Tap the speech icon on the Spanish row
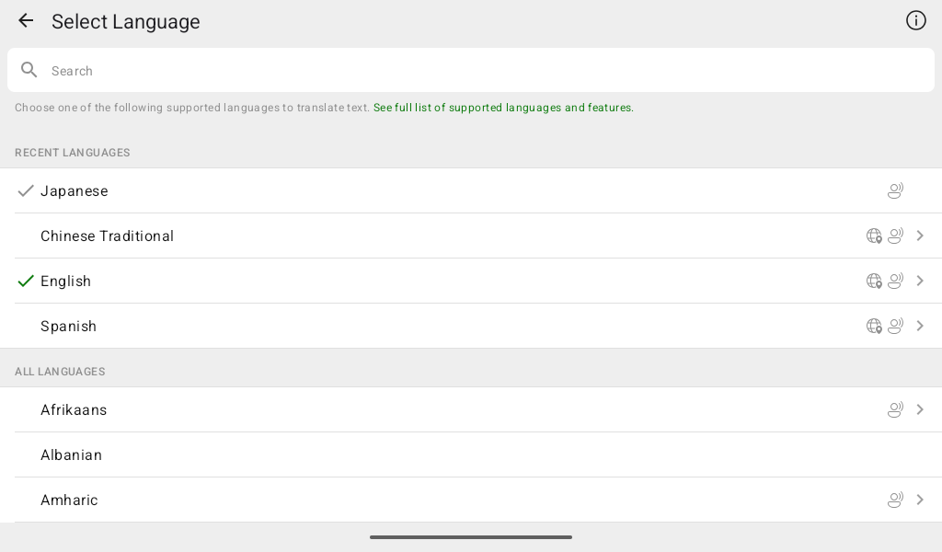942x552 pixels. (895, 327)
